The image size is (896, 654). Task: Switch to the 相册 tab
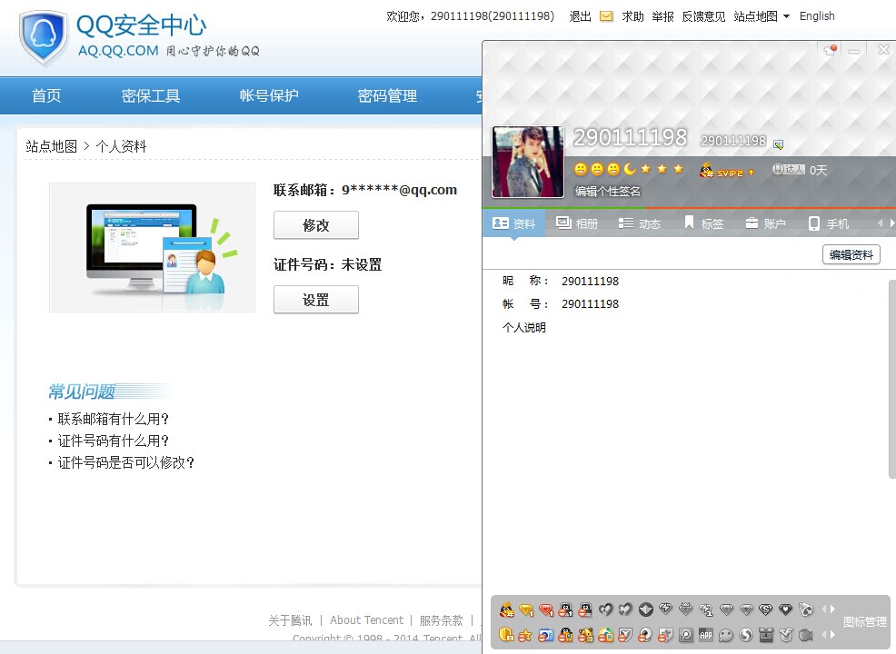pos(576,223)
